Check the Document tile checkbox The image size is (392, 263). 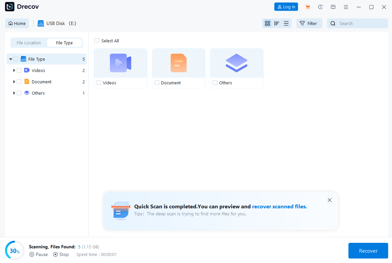(x=157, y=83)
